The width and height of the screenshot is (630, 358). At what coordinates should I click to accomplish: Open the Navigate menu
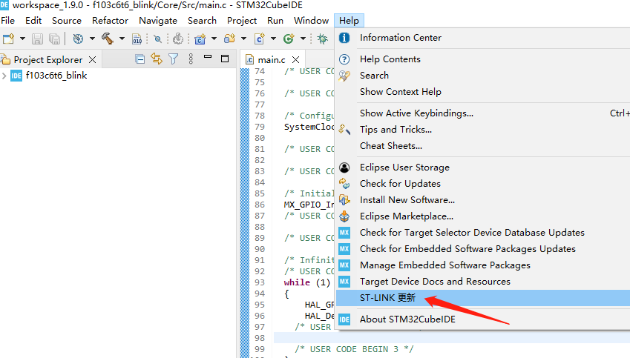click(x=158, y=21)
